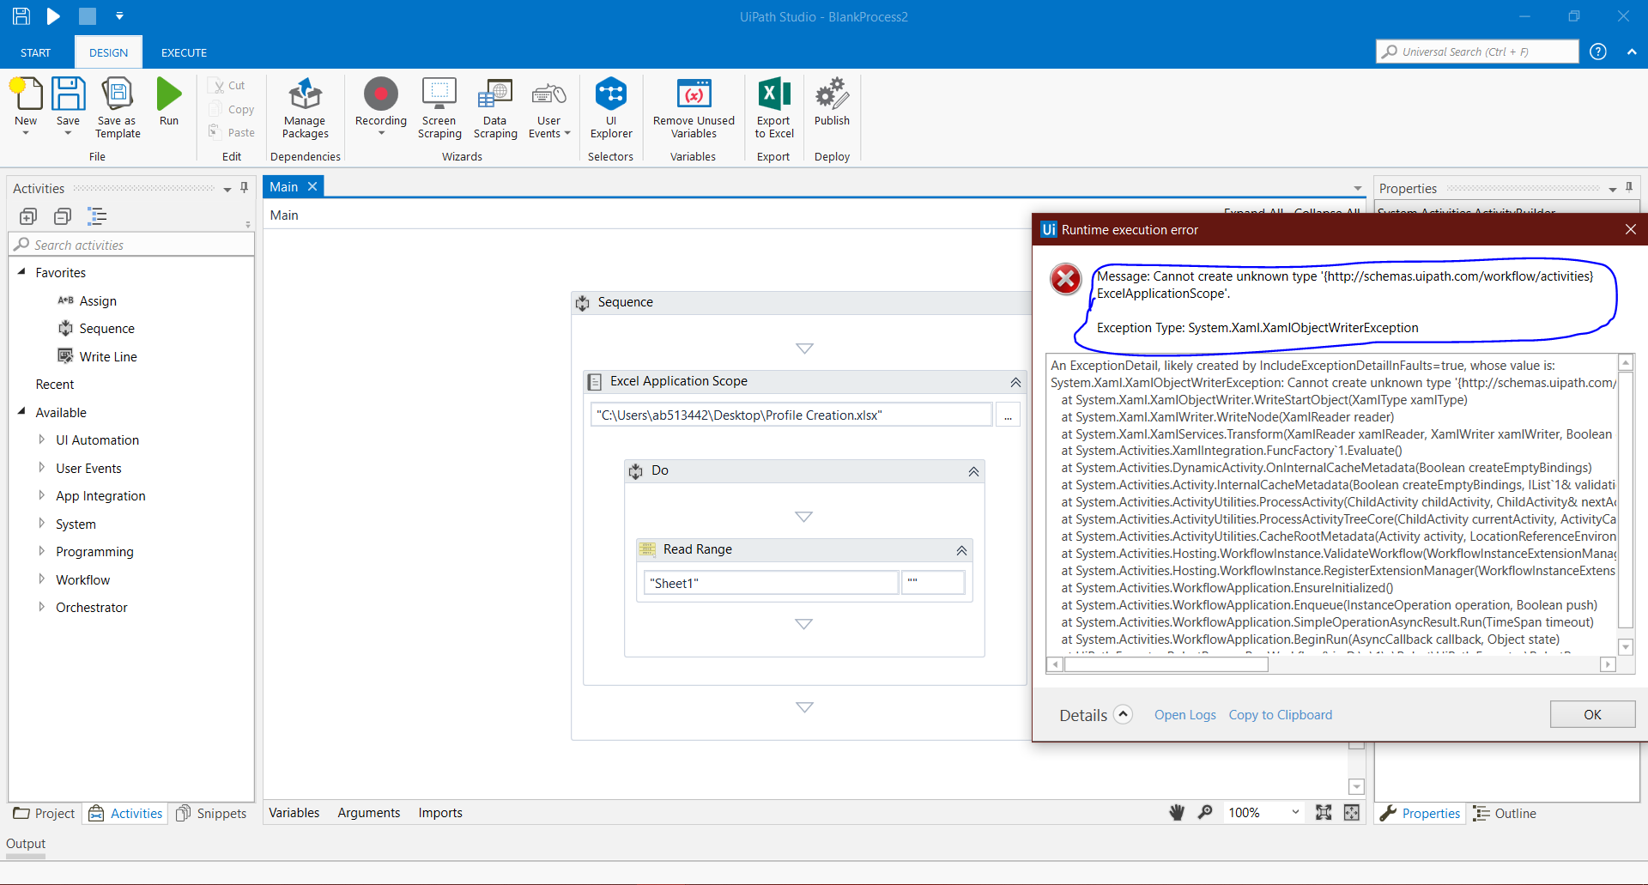The width and height of the screenshot is (1648, 885).
Task: Click the title bar play icon
Action: (x=53, y=15)
